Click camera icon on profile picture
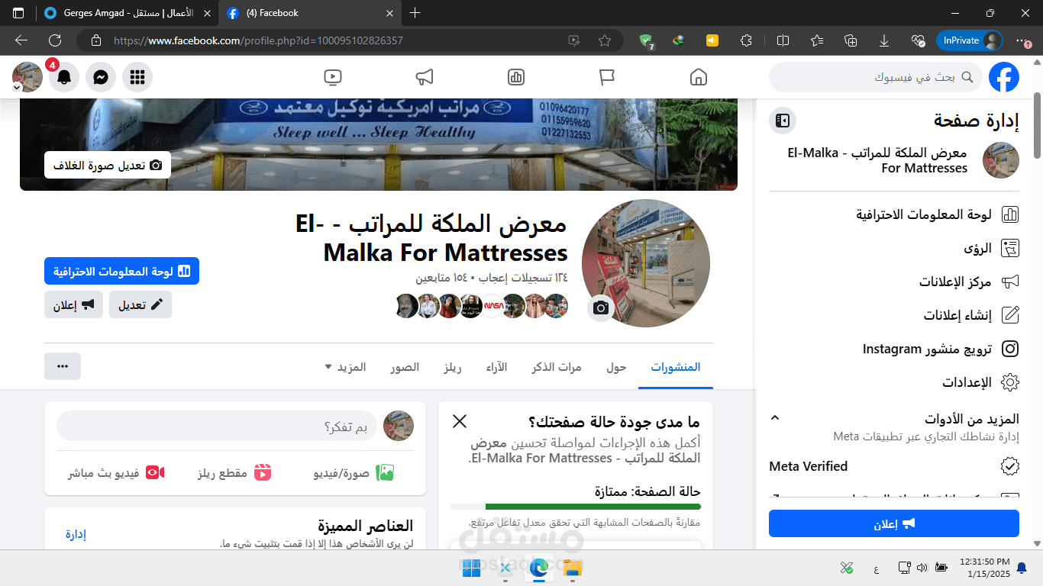 [x=601, y=307]
